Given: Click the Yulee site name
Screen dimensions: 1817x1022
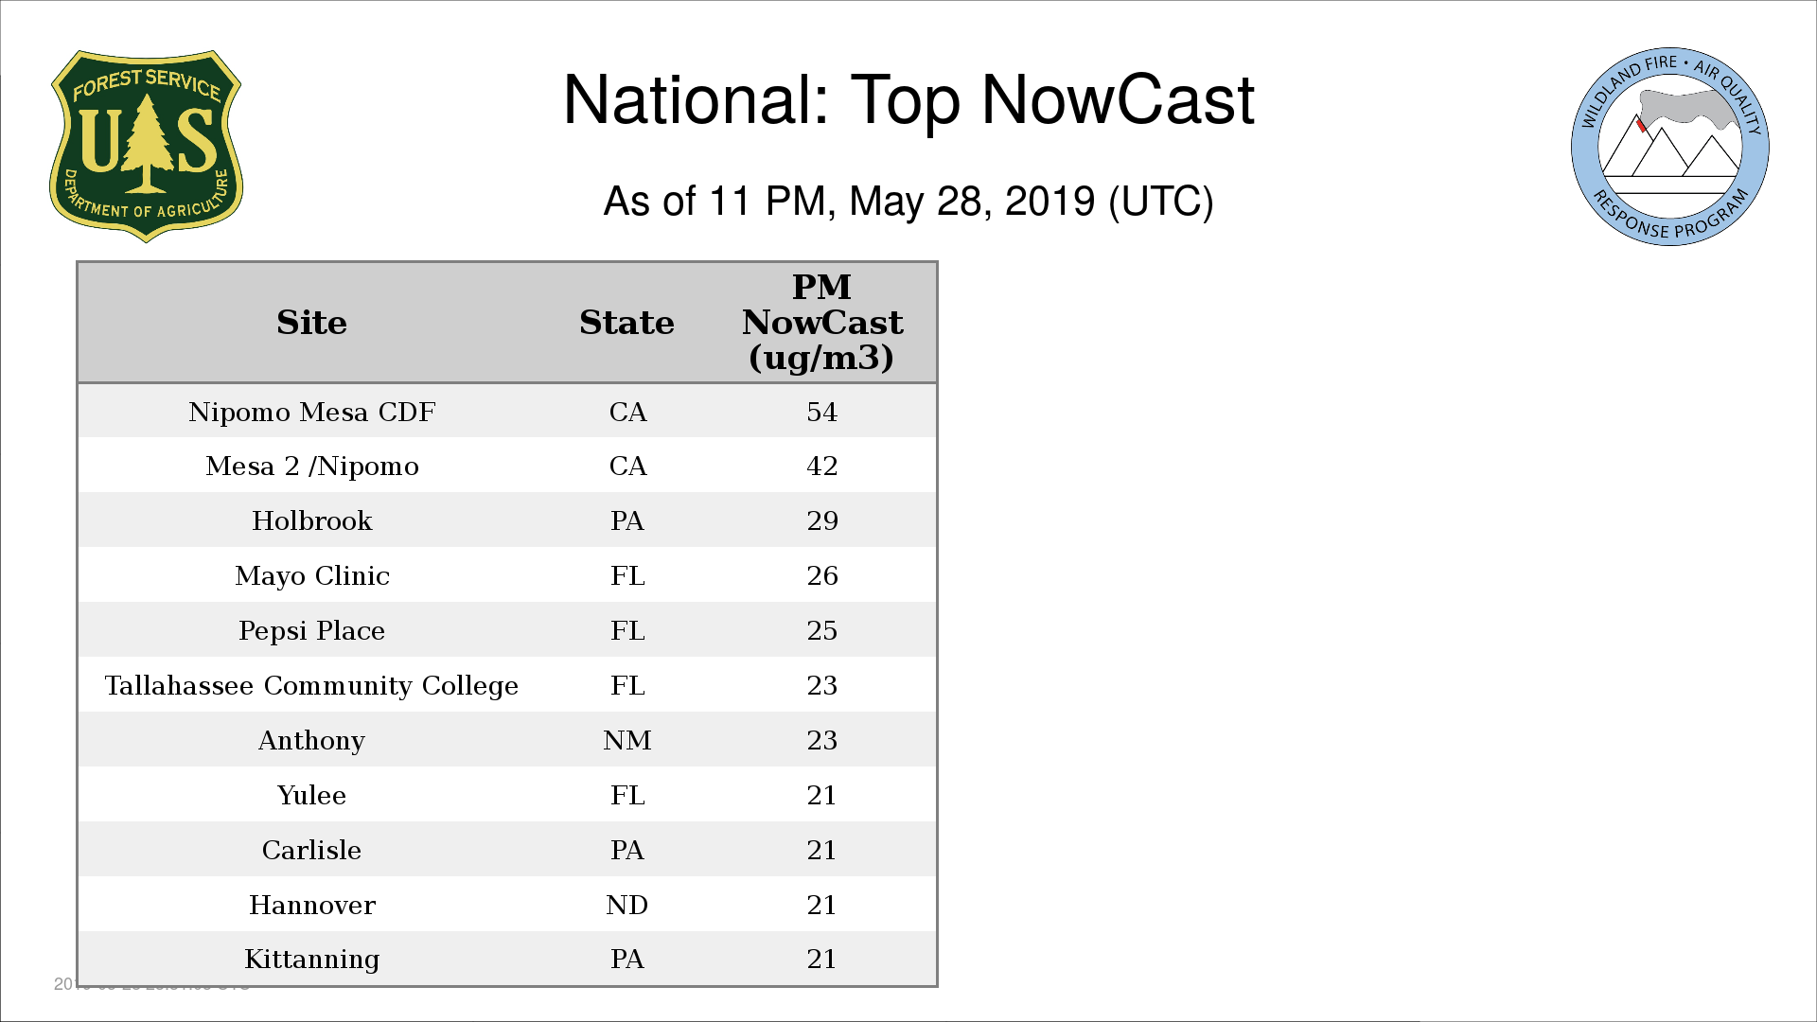Looking at the screenshot, I should click(311, 795).
